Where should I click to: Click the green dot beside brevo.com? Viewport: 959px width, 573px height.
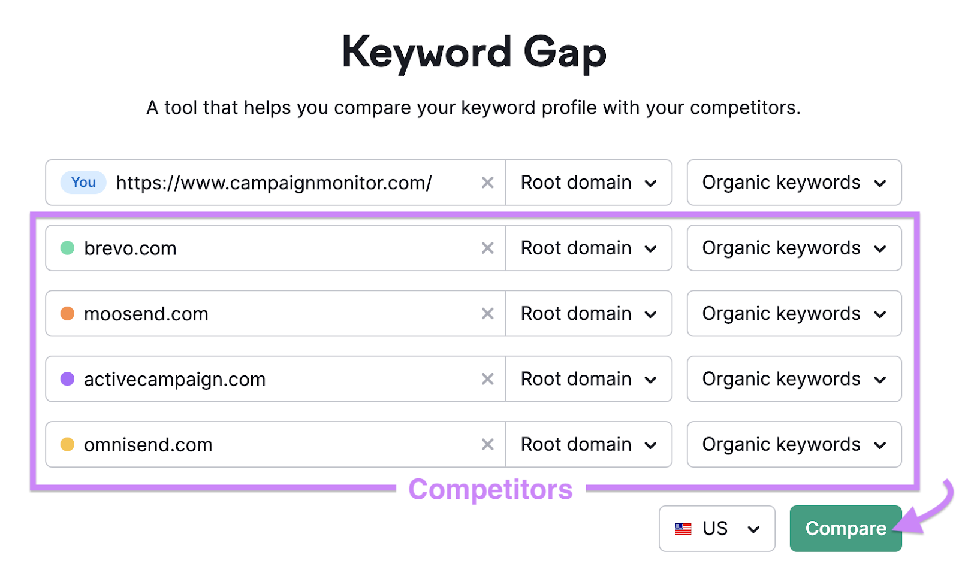tap(67, 248)
